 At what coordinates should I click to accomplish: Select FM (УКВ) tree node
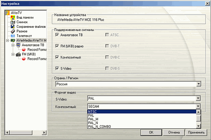pyautogui.click(x=29, y=54)
